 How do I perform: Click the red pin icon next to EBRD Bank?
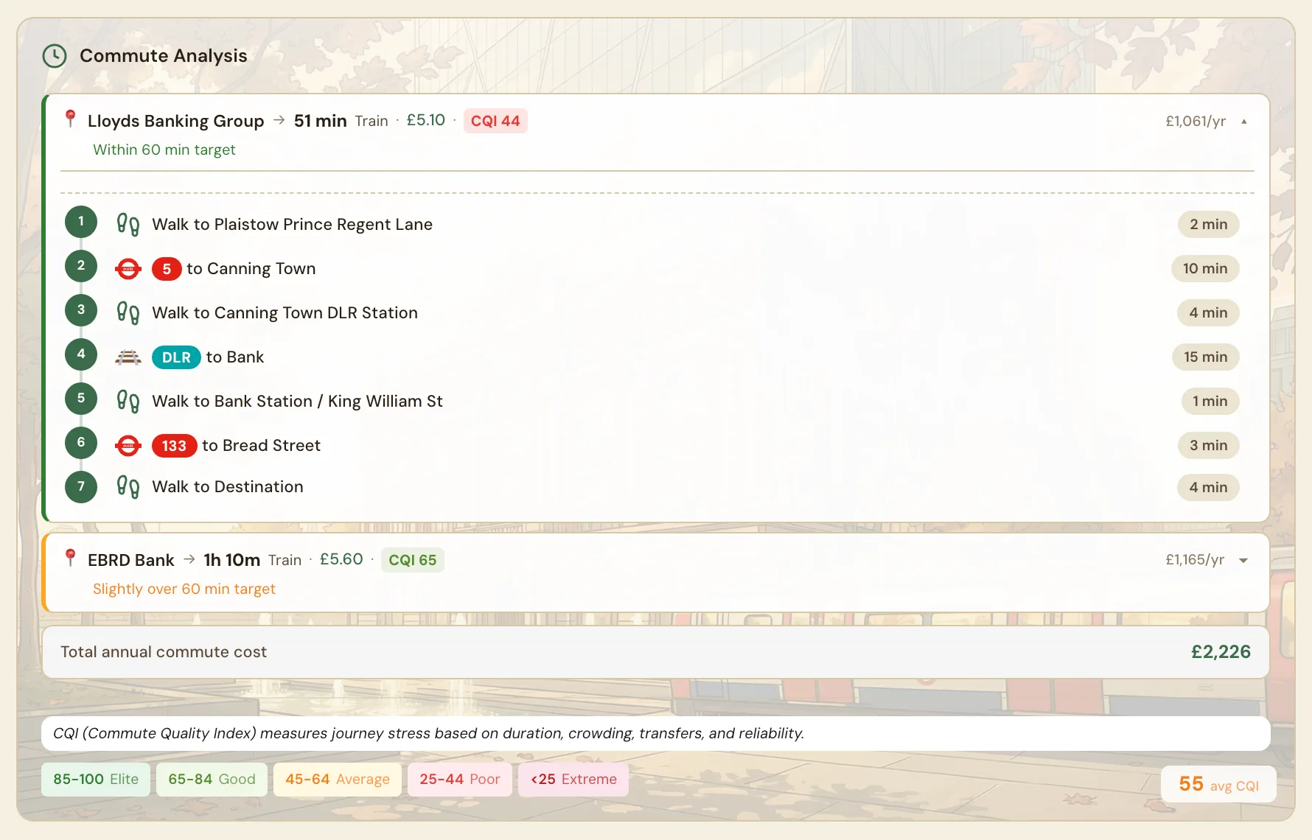71,558
